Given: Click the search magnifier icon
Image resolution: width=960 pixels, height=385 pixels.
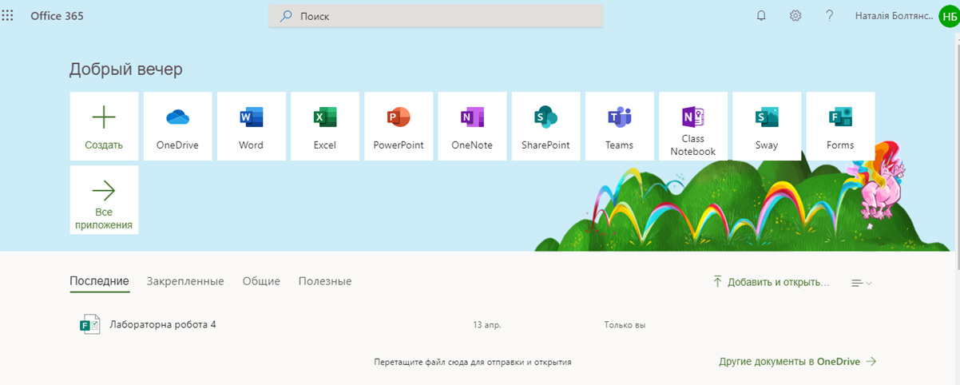Looking at the screenshot, I should click(286, 16).
